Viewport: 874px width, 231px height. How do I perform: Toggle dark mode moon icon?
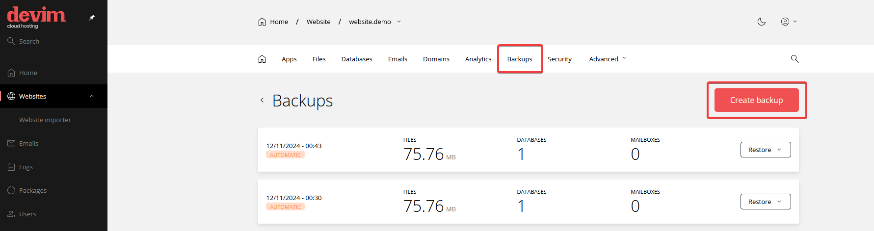(x=762, y=22)
